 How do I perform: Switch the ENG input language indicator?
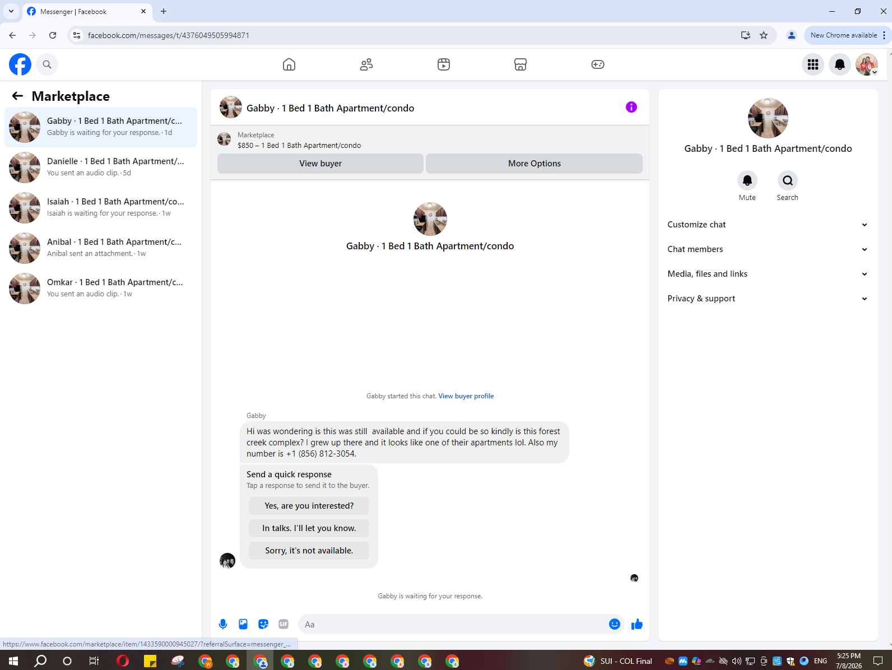click(x=820, y=661)
